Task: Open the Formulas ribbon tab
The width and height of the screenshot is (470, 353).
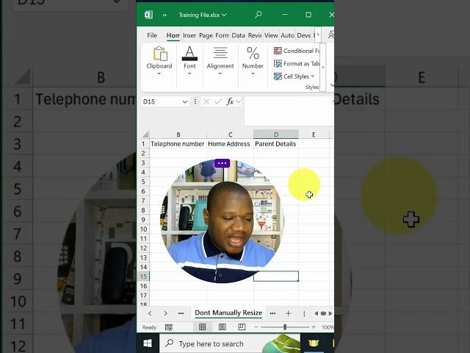Action: pyautogui.click(x=222, y=35)
